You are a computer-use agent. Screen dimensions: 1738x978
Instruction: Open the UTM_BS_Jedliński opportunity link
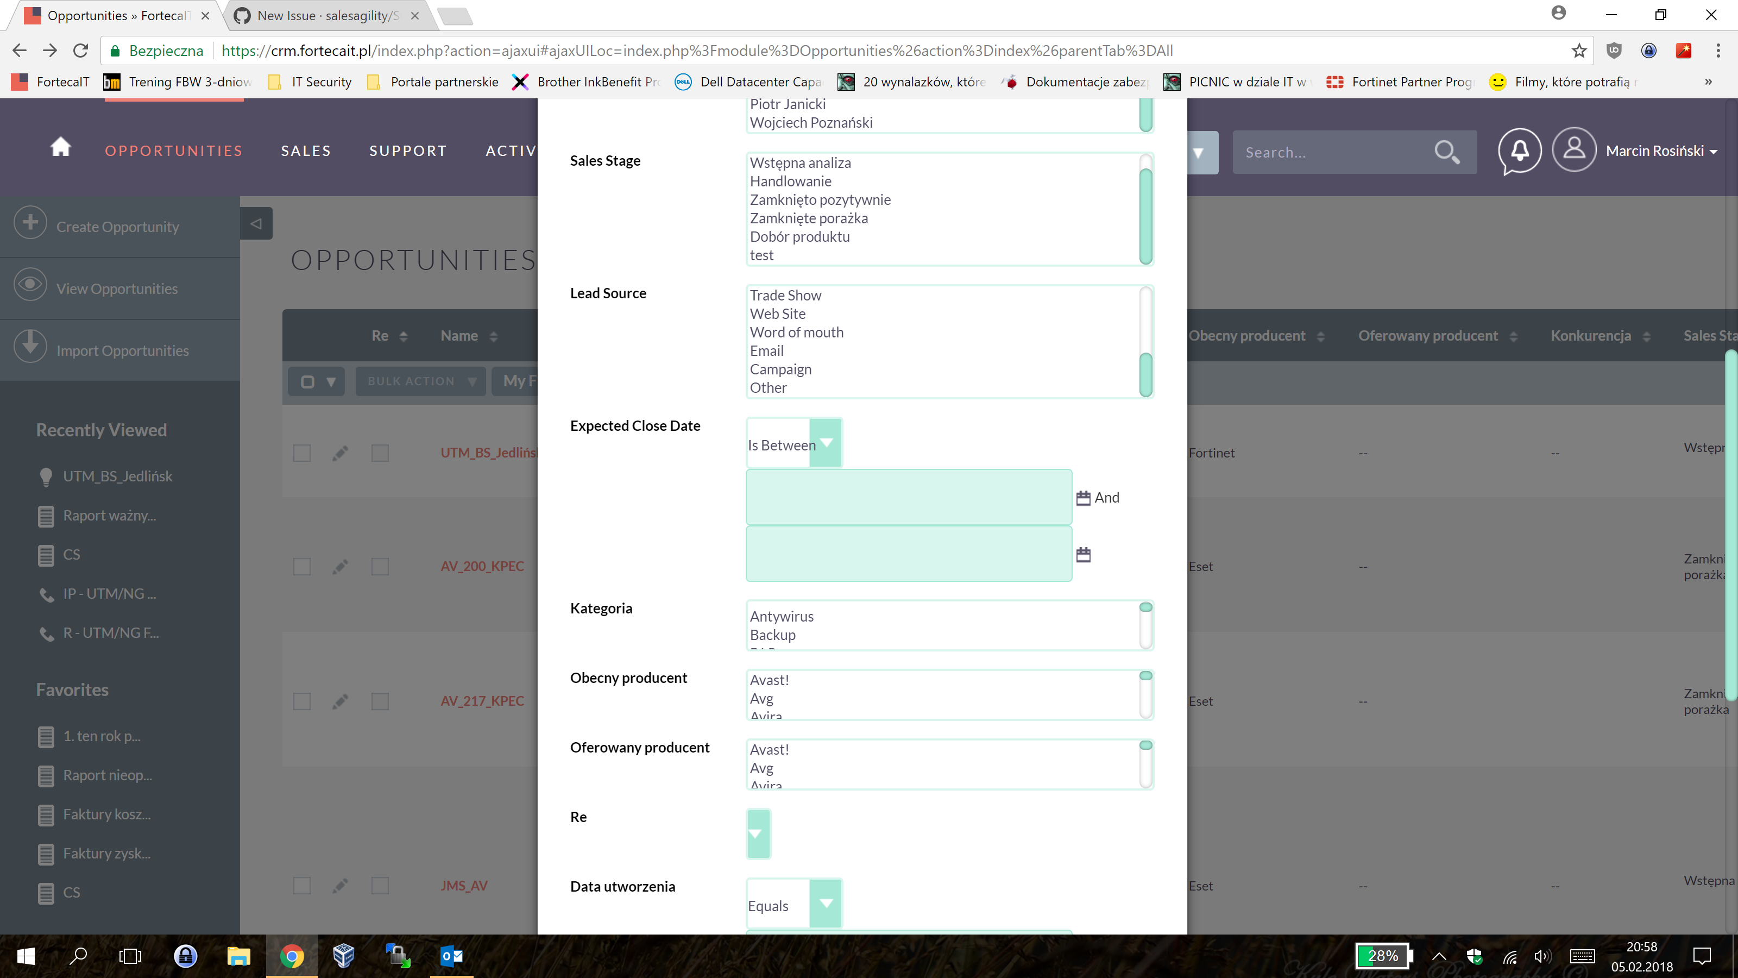coord(488,453)
